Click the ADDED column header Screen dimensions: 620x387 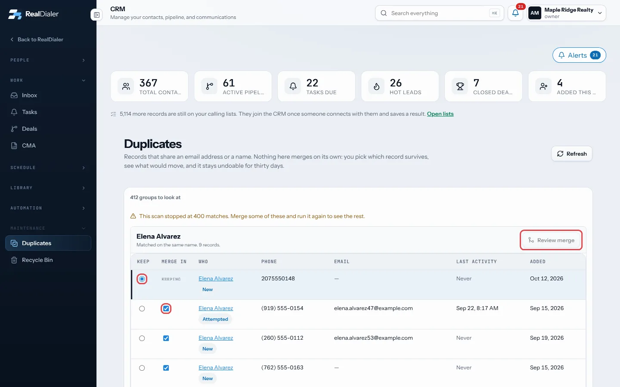(538, 262)
